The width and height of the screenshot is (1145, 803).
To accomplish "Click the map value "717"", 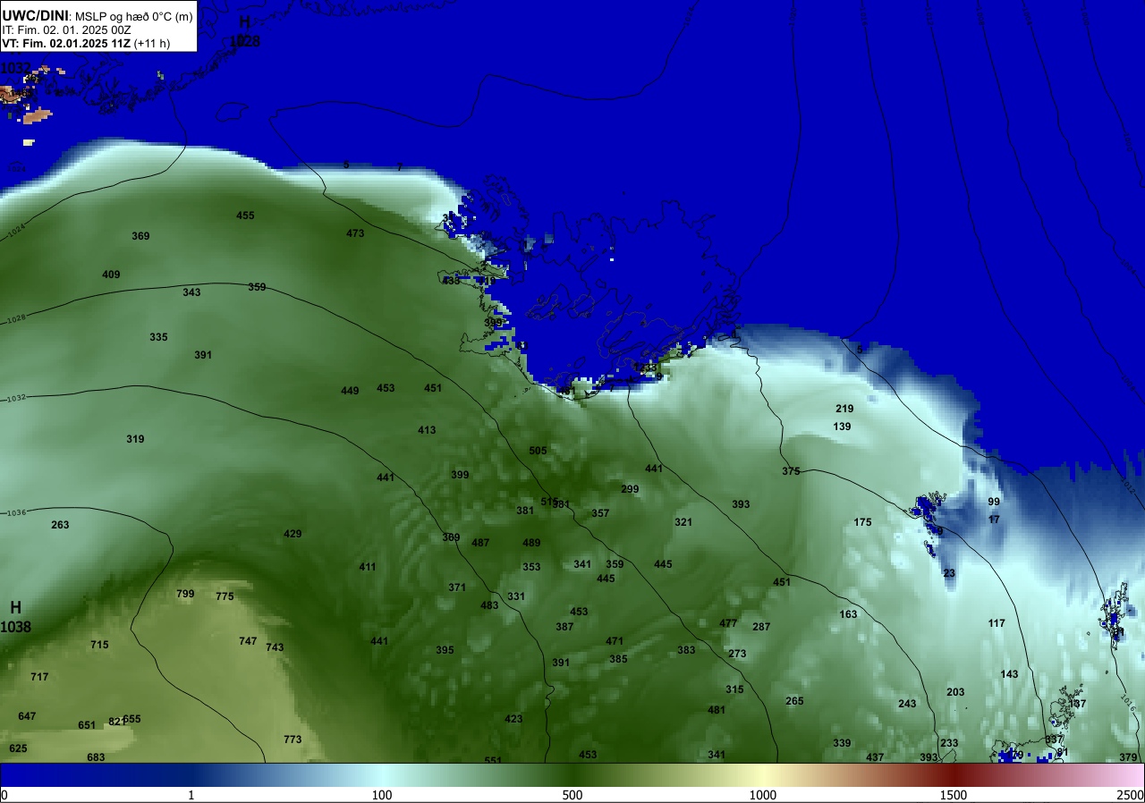I will (x=39, y=677).
